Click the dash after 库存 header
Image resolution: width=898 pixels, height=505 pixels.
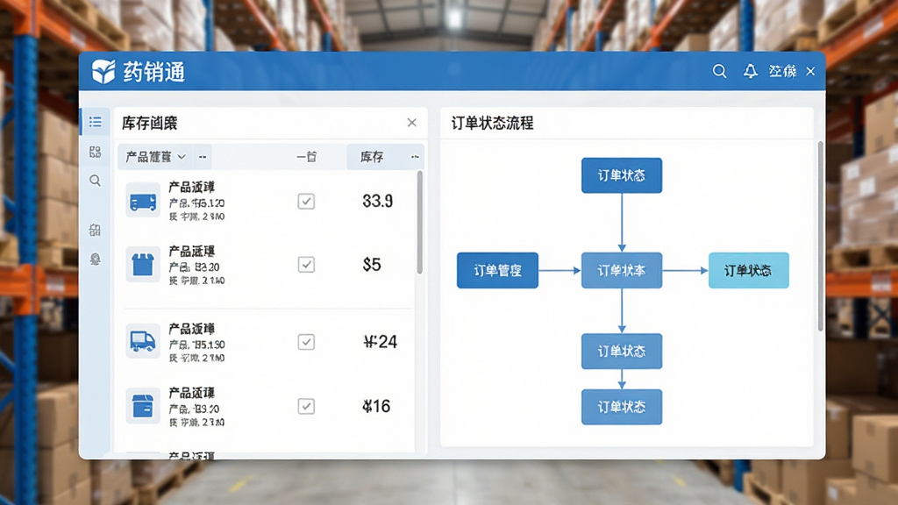tap(415, 157)
